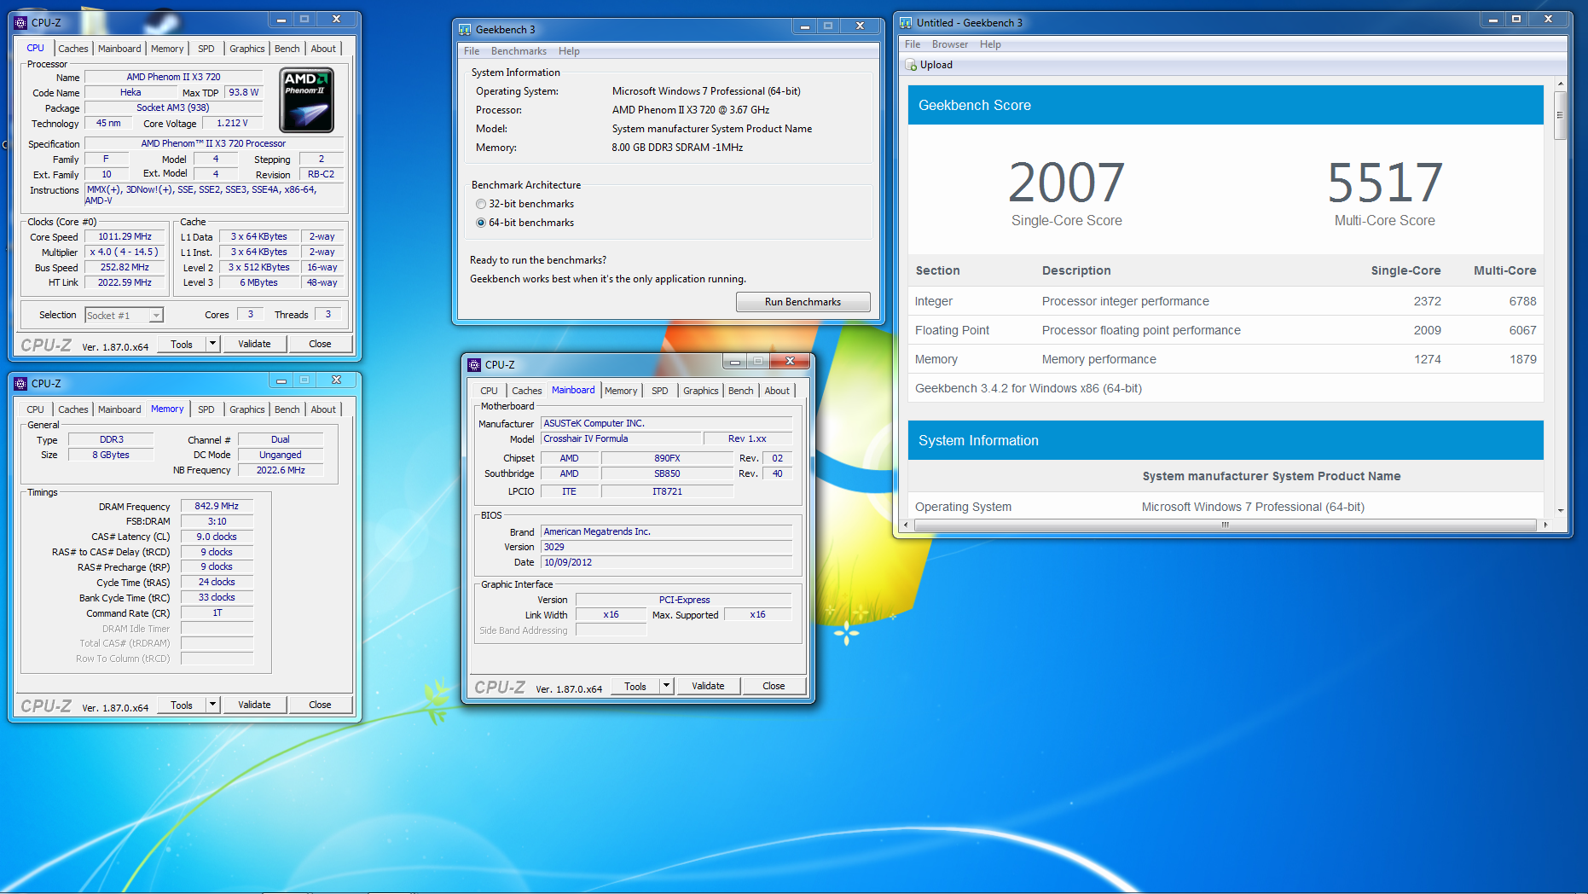Click the Single-Core Score 2007

[1066, 183]
